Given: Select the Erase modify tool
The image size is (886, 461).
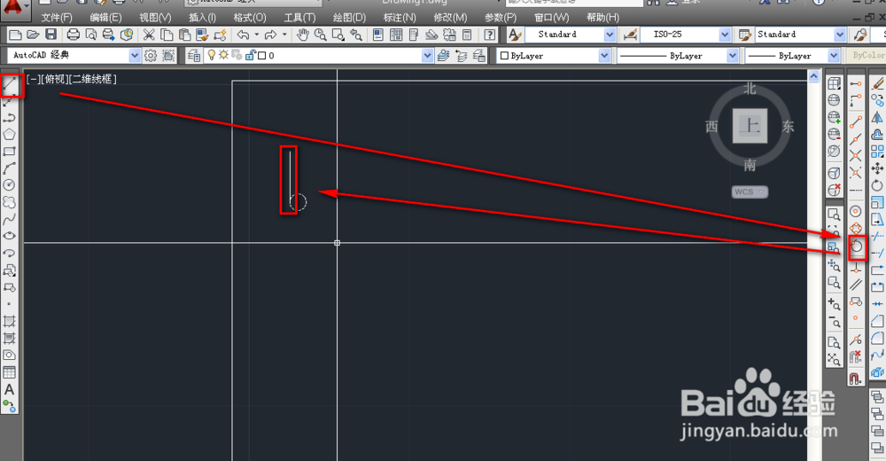Looking at the screenshot, I should point(877,83).
